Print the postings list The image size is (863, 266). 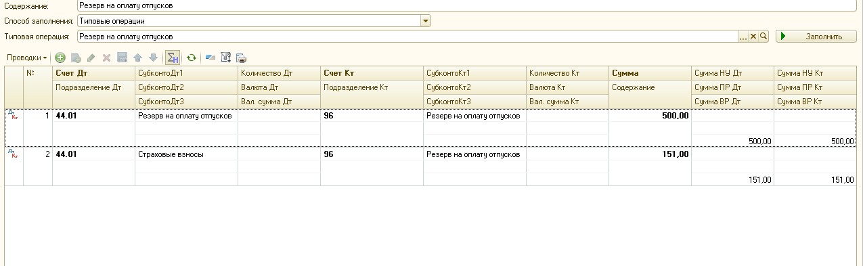coord(241,58)
